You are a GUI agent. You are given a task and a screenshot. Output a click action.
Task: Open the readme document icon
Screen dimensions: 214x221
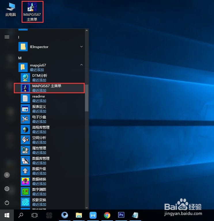25,98
